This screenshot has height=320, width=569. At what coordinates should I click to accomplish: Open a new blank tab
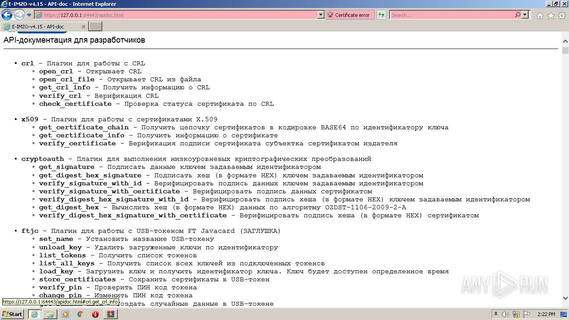point(96,27)
